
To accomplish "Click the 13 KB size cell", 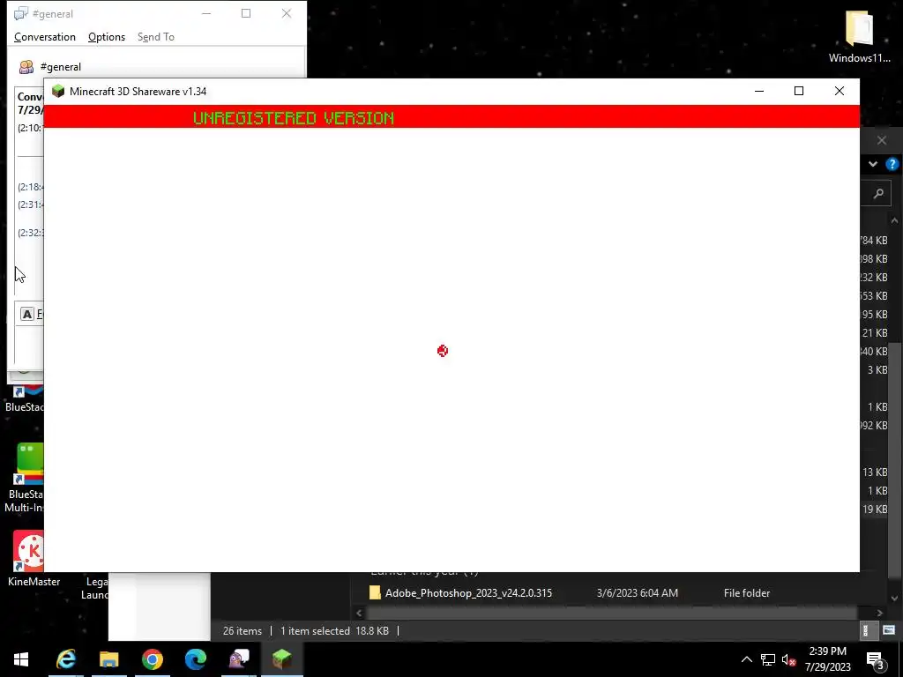I will 874,472.
